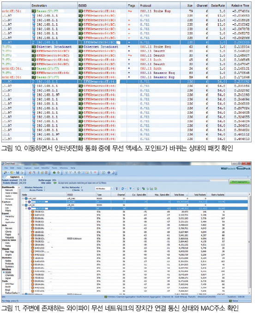The width and height of the screenshot is (277, 313).
Task: Select Channels under Wireless in the sidebar
Action: (x=10, y=276)
